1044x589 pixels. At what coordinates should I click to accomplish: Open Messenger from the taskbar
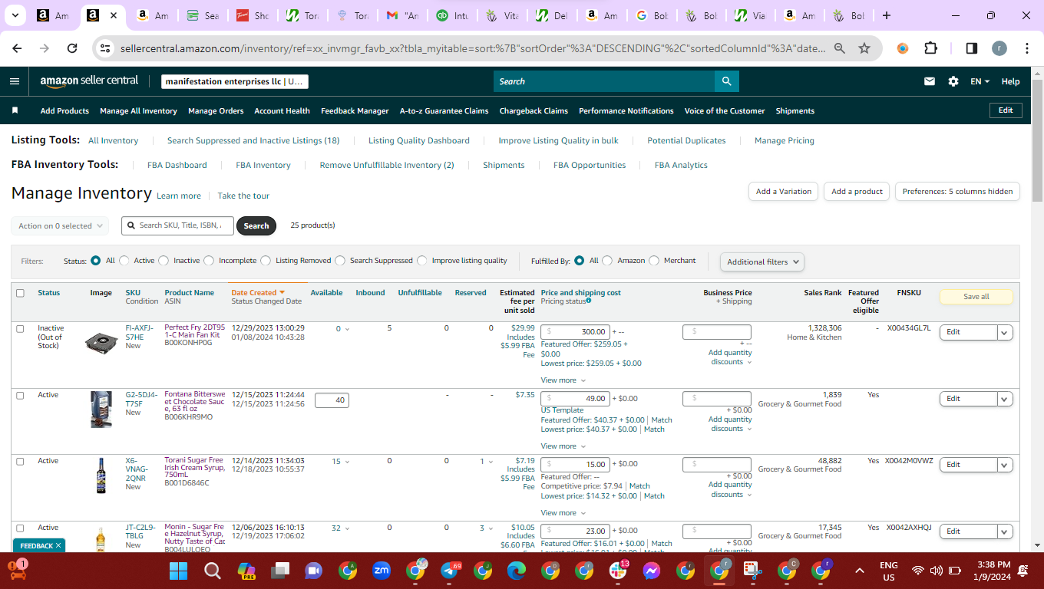click(x=652, y=571)
